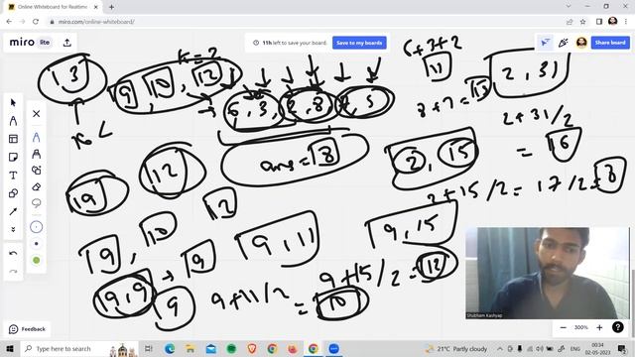Open the ENG language indicator
This screenshot has height=357, width=635.
[x=575, y=348]
